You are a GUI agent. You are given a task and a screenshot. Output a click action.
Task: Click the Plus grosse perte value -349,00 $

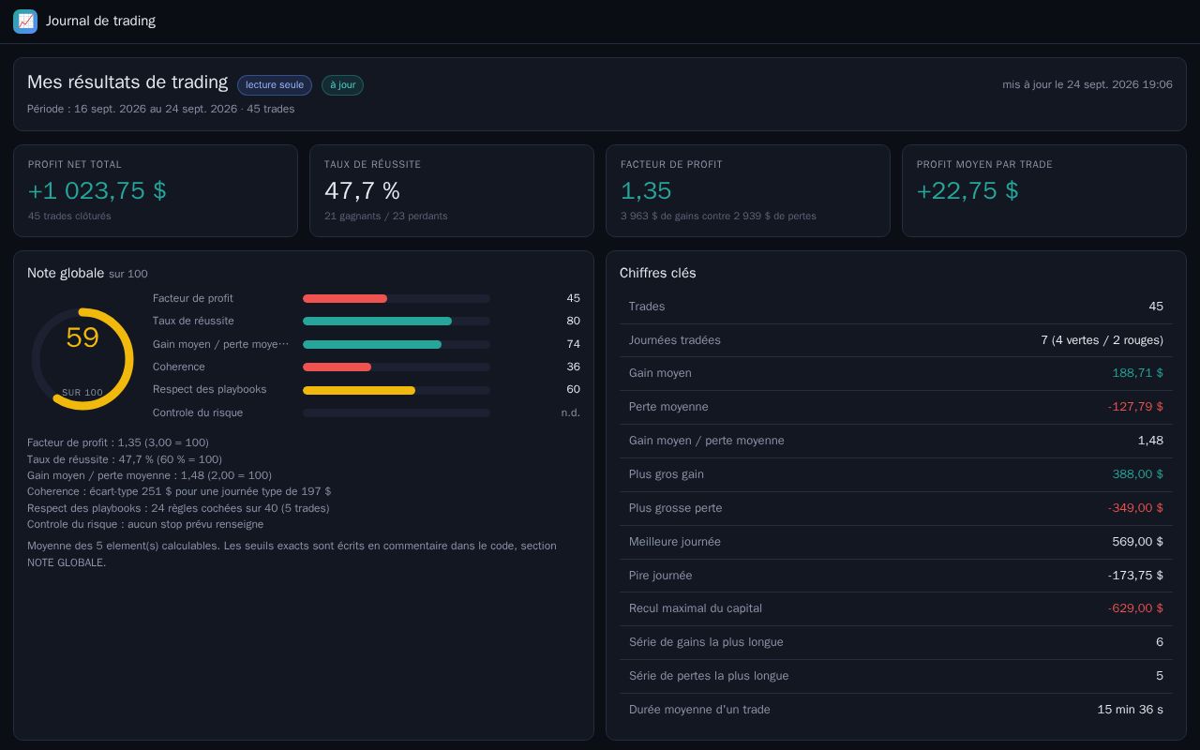click(1135, 508)
